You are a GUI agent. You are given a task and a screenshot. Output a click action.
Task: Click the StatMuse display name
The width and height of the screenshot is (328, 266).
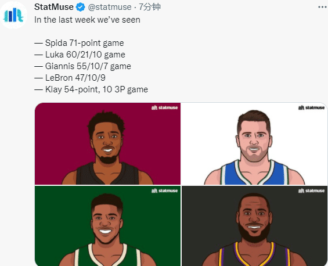[54, 7]
